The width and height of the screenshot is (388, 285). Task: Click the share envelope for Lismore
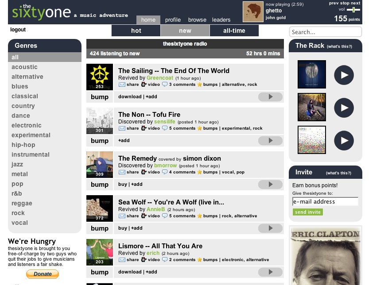coord(122,259)
